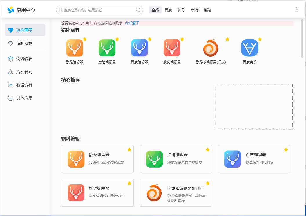
Task: Click the 极速操作闪电编辑 description text
Action: [260, 162]
